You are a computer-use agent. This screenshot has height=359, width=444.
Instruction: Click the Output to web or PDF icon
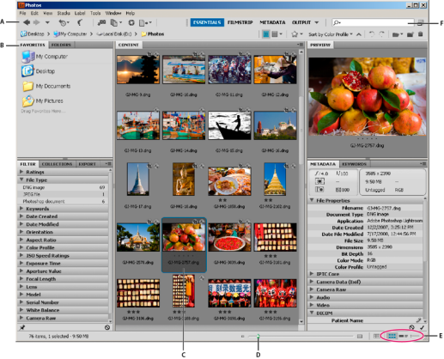(x=145, y=22)
